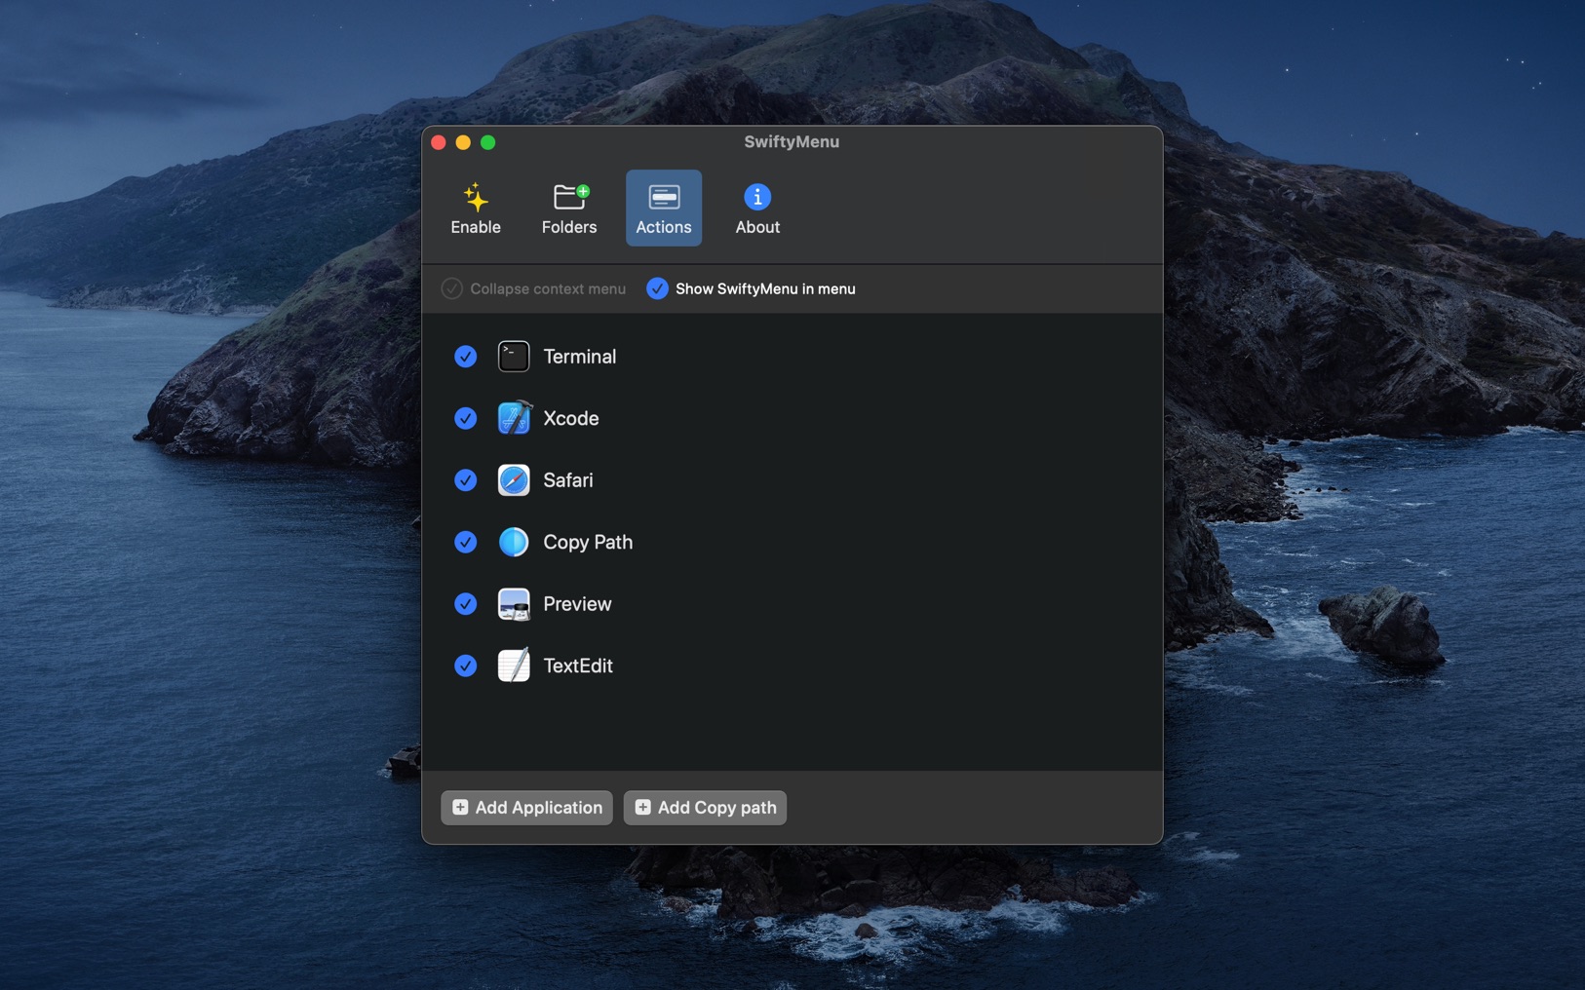Disable the Terminal action checkbox

465,357
